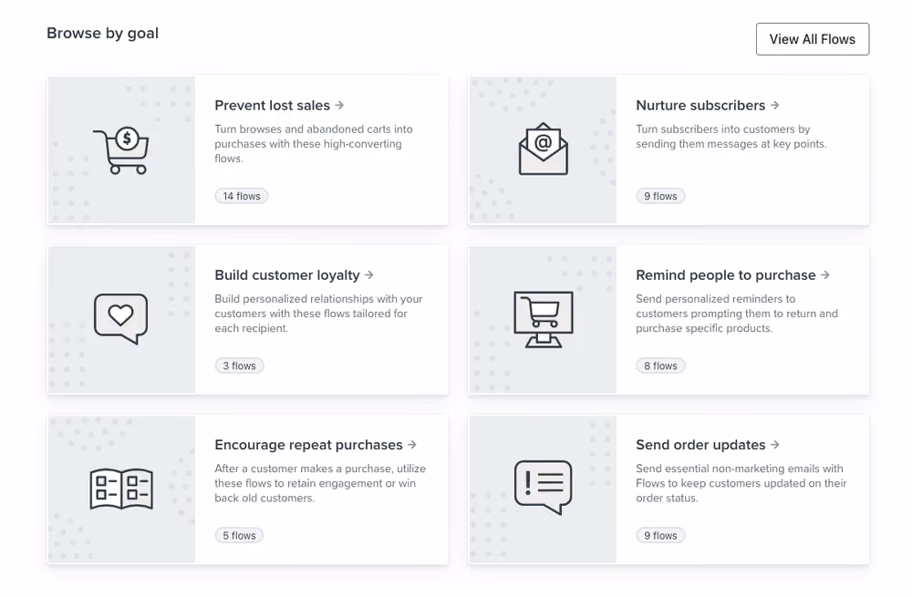
Task: Click the heart speech bubble icon
Action: (121, 319)
